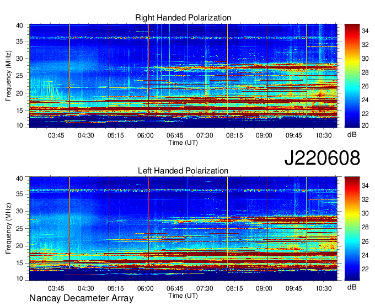The image size is (375, 305).
Task: Click the 15 MHz tick of the left-handed plot
Action: click(x=20, y=264)
